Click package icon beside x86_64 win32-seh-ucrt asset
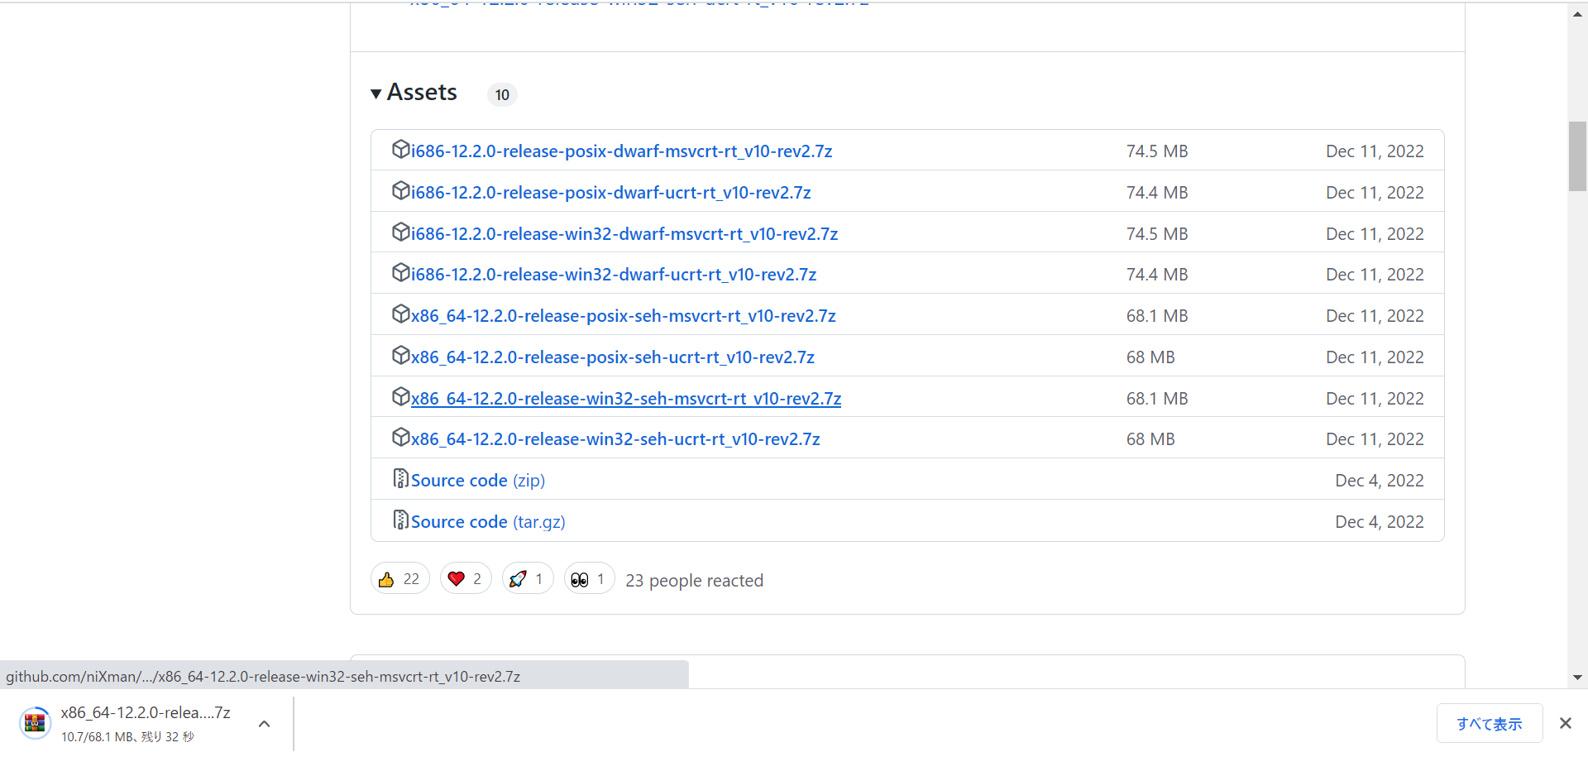The height and width of the screenshot is (757, 1588). [400, 437]
